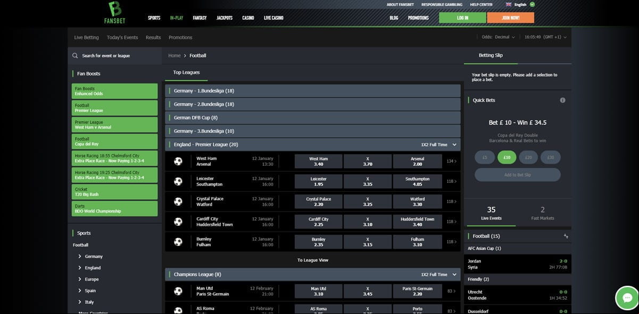This screenshot has width=639, height=314.
Task: Open Champions League 1X2 Full Time dropdown
Action: click(x=439, y=275)
